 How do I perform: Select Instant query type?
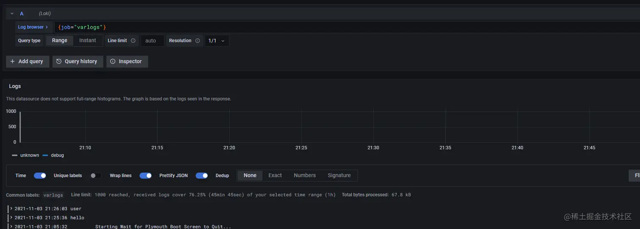click(88, 40)
